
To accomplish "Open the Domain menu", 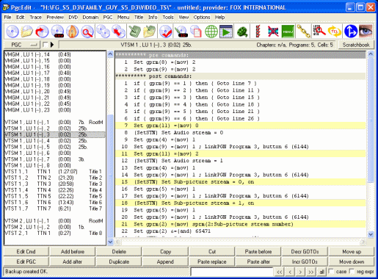I will click(90, 18).
